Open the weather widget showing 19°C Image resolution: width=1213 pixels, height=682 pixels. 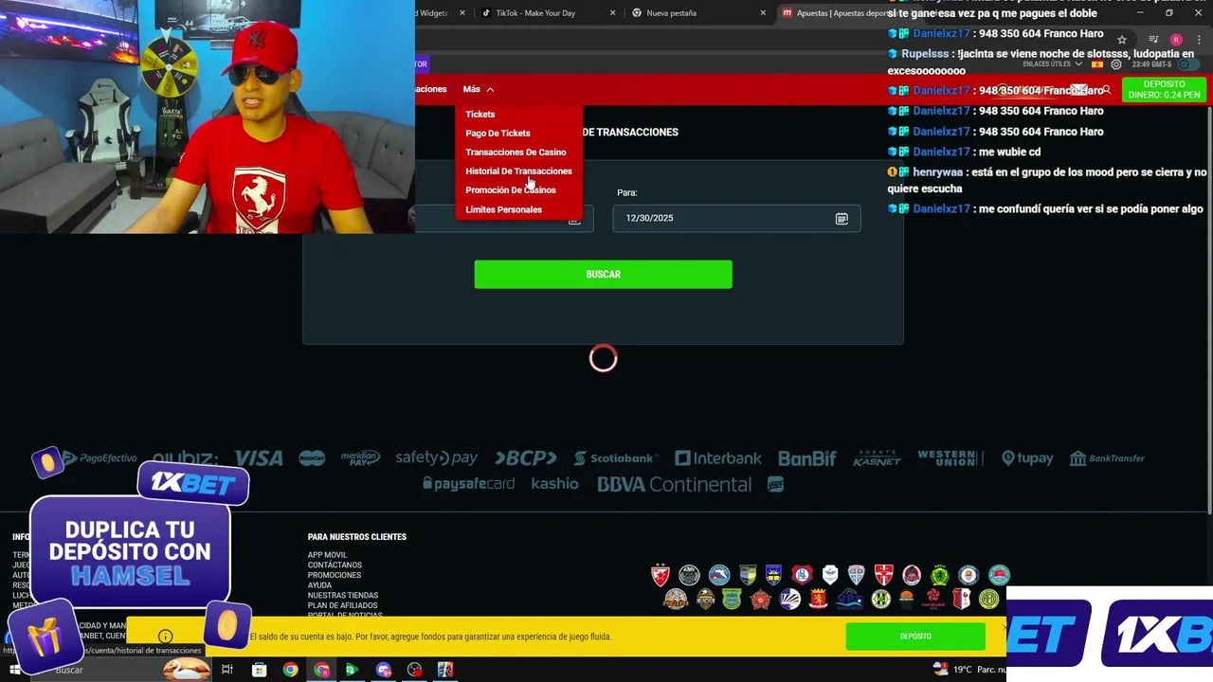[969, 670]
